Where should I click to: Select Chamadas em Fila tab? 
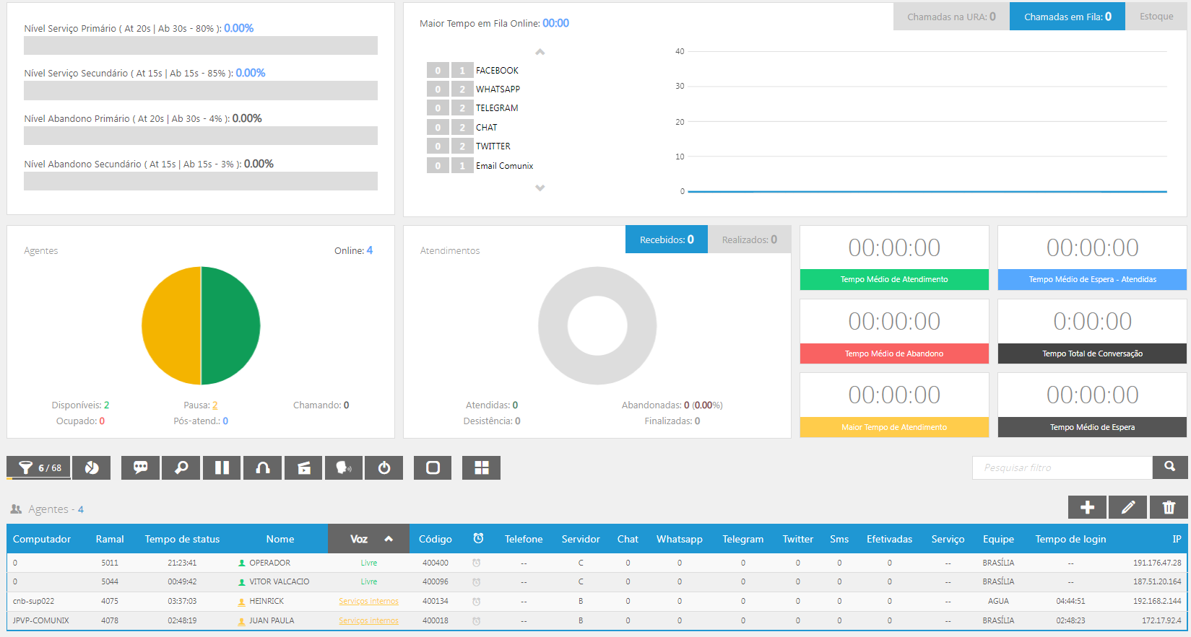(1067, 17)
